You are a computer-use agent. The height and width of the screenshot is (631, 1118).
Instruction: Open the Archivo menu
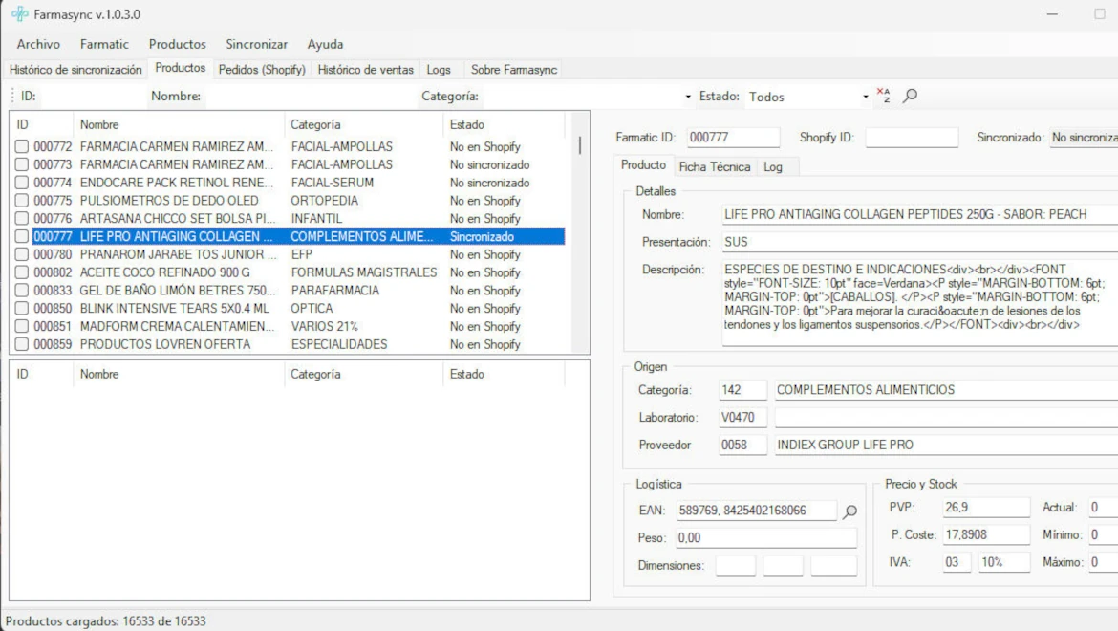[38, 44]
